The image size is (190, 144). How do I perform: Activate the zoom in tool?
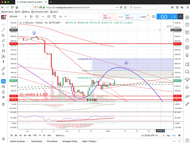click(x=4, y=74)
